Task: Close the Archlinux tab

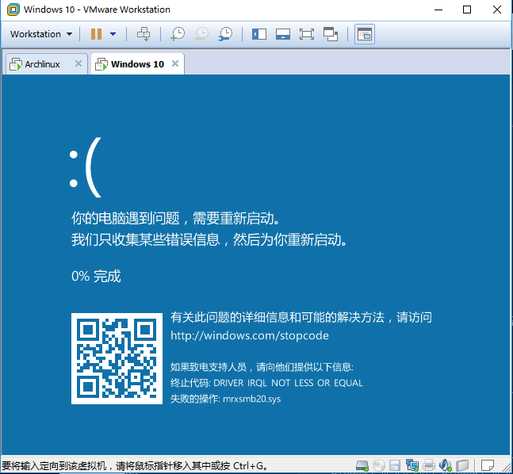Action: click(78, 63)
